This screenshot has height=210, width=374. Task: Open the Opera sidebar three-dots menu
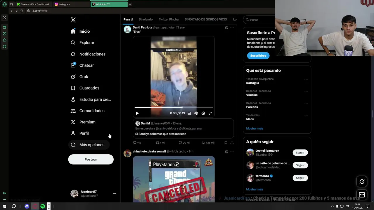pos(4,199)
